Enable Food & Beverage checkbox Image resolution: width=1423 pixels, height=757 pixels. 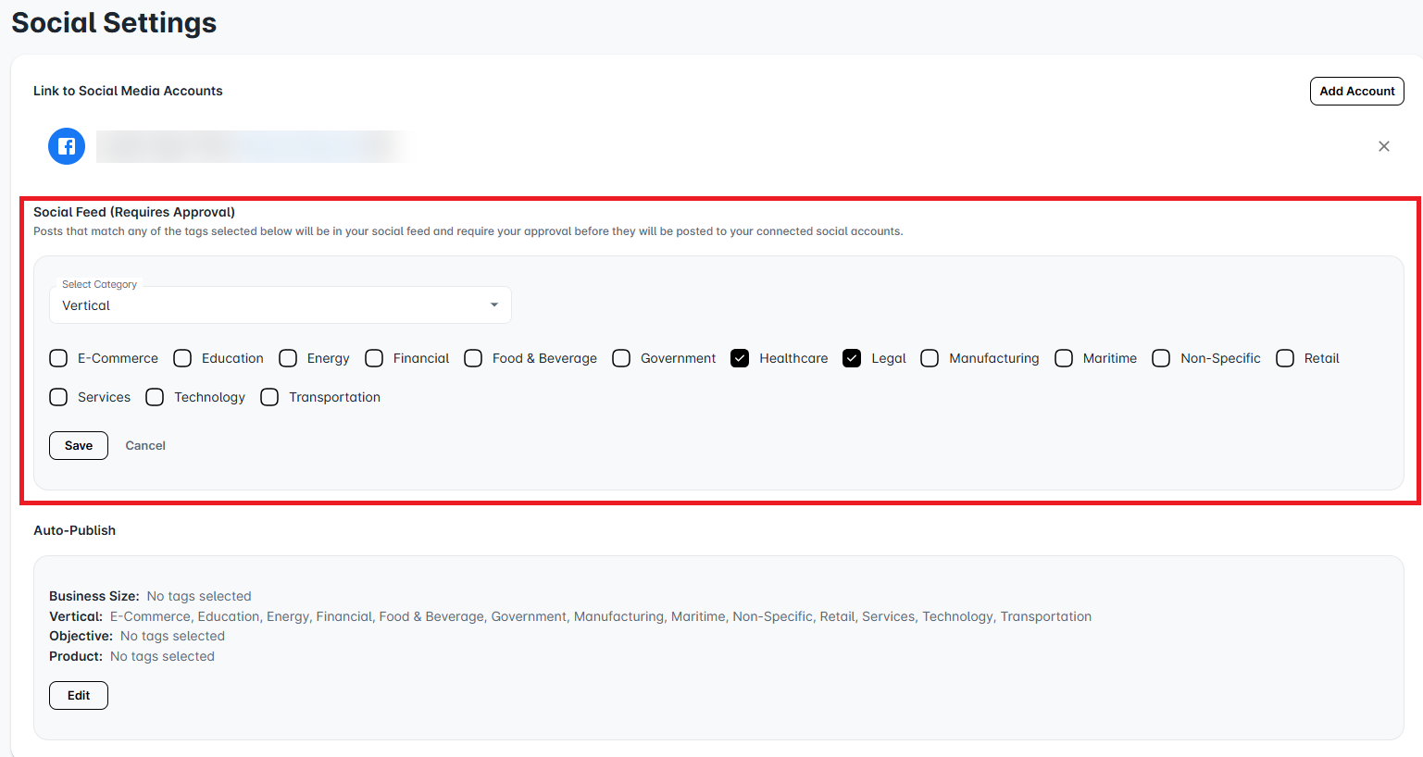[x=474, y=358]
